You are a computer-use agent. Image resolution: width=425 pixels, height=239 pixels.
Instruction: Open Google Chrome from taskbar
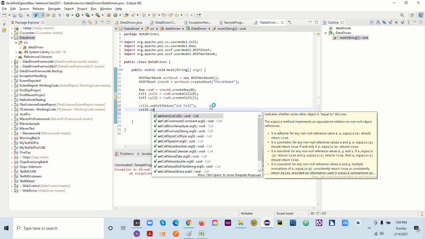[189, 223]
